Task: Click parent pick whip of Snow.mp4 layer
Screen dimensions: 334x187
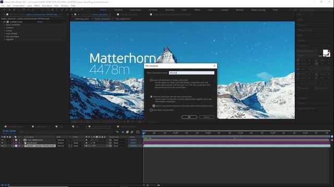Action: (x=110, y=143)
